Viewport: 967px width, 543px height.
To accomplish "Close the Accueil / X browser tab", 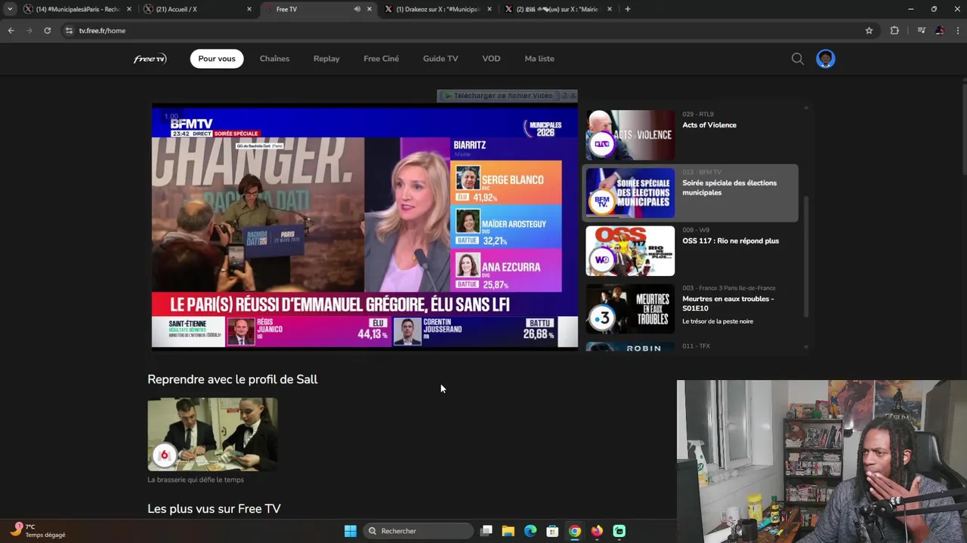I will (249, 9).
